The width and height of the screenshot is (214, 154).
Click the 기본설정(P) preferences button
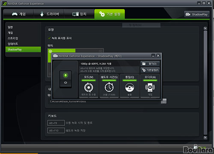tap(150, 70)
